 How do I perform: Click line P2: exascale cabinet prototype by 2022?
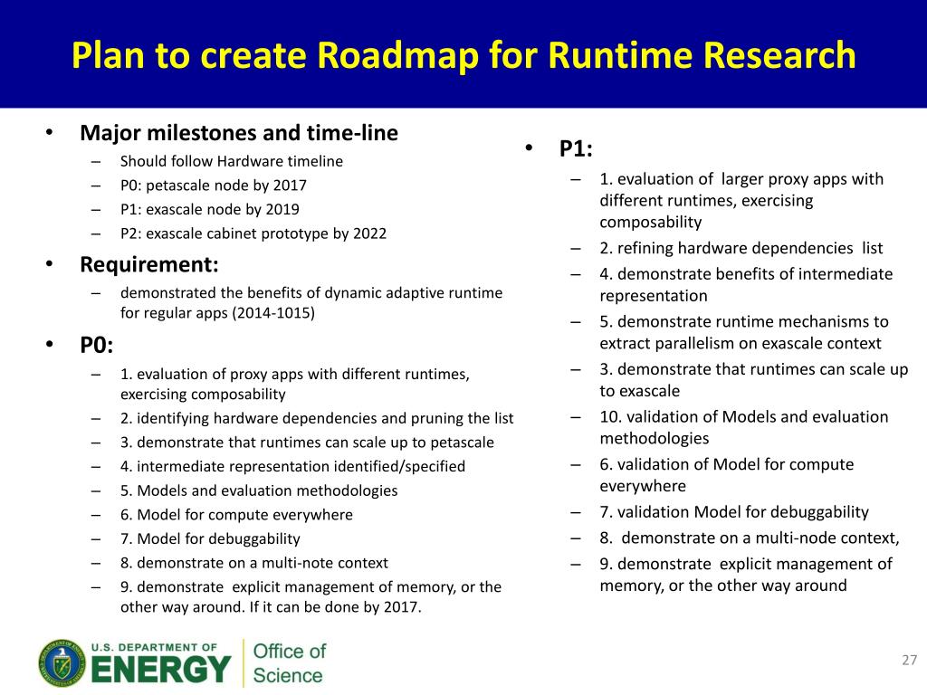253,234
